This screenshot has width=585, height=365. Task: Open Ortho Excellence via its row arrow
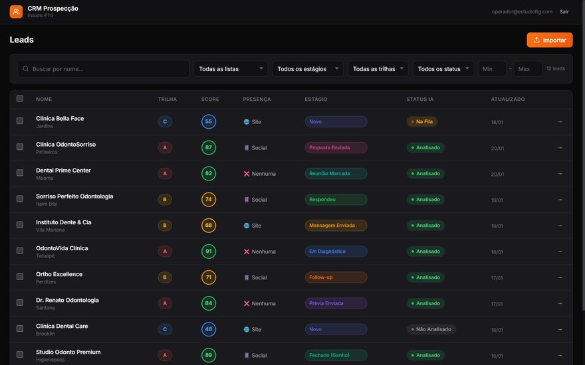pyautogui.click(x=560, y=277)
